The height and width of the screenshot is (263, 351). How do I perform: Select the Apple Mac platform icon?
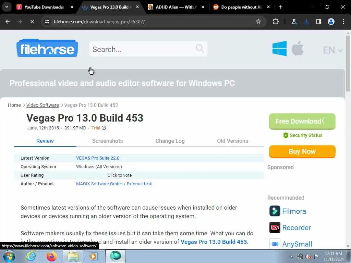pyautogui.click(x=298, y=48)
